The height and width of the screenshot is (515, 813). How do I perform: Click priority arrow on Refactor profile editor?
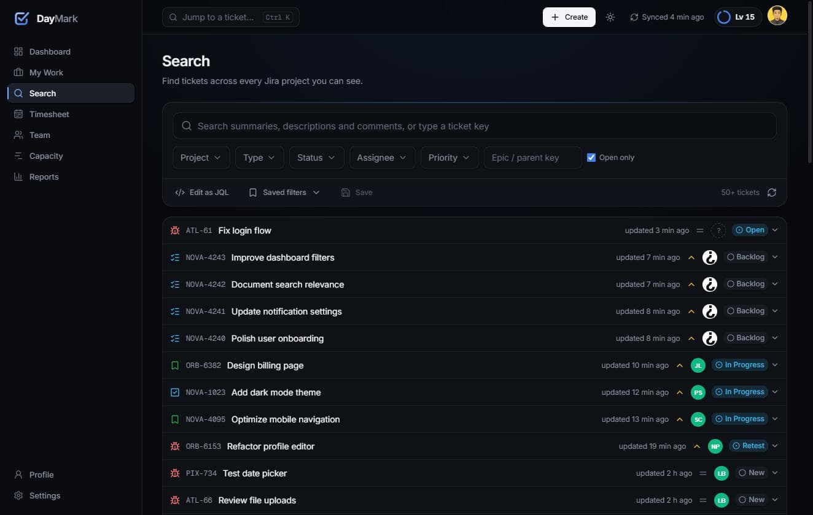697,446
